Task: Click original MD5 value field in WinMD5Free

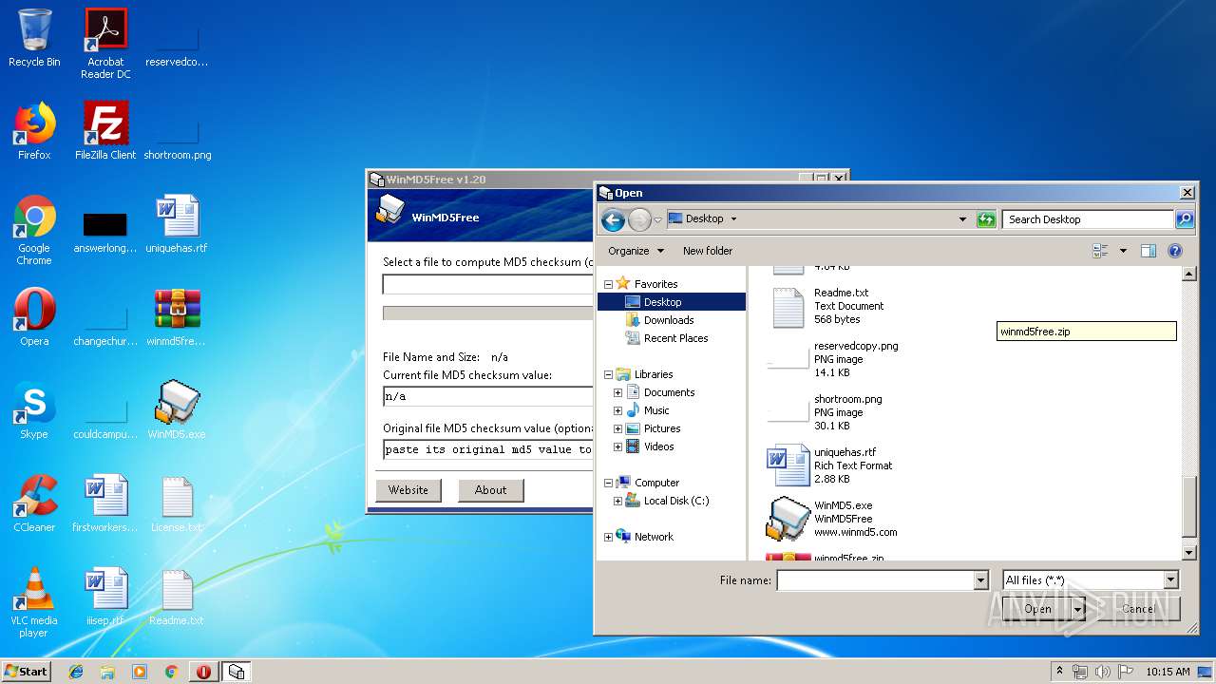Action: click(x=488, y=449)
